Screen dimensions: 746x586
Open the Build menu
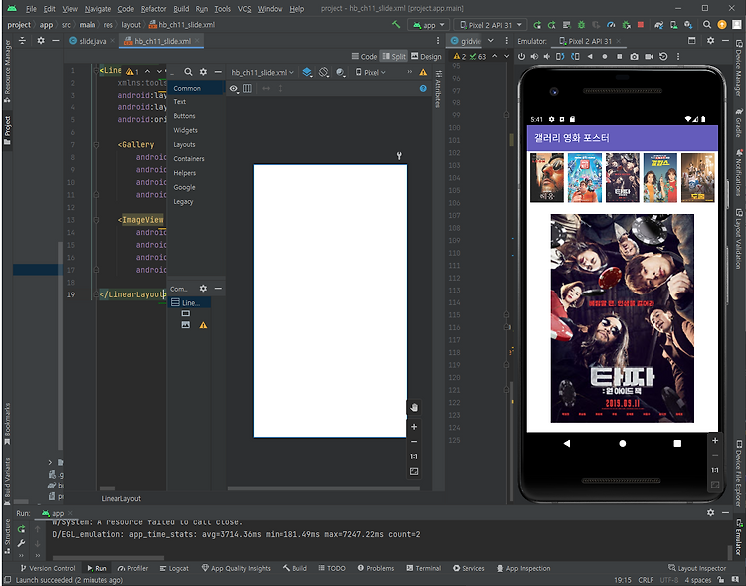tap(181, 9)
